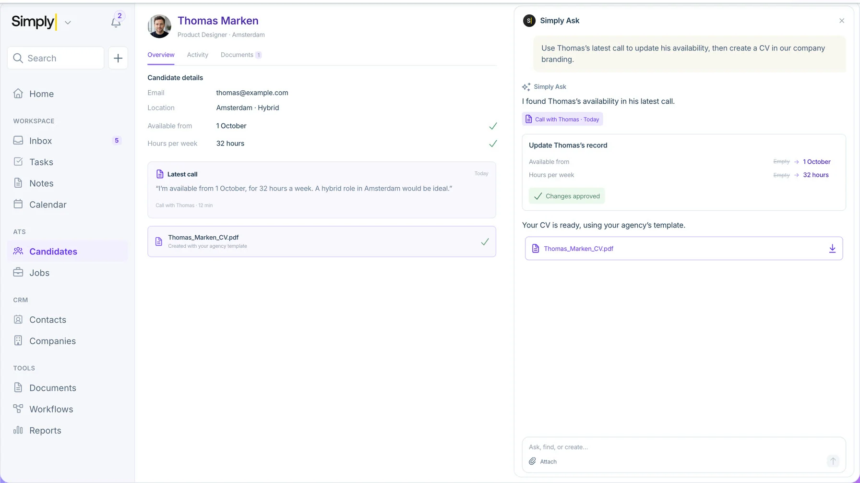Open the Inbox sidebar item
860x483 pixels.
point(67,141)
